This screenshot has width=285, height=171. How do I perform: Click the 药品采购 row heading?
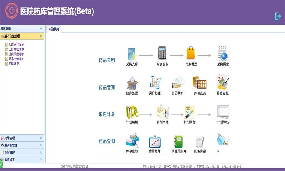tap(107, 60)
